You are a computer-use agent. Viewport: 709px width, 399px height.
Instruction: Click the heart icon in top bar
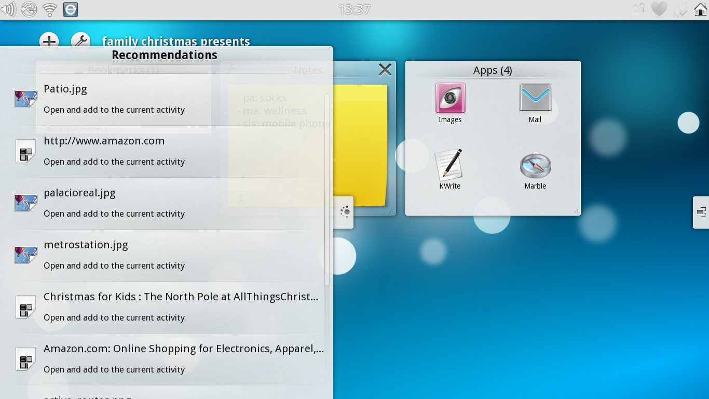pyautogui.click(x=659, y=9)
